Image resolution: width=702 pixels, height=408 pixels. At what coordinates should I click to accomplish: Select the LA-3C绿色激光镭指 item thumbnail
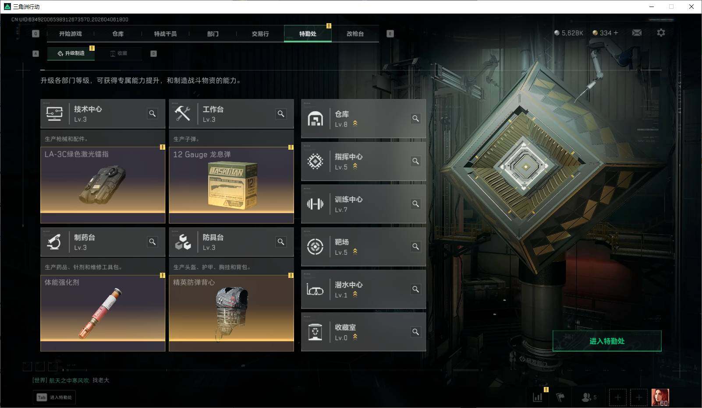pyautogui.click(x=103, y=185)
